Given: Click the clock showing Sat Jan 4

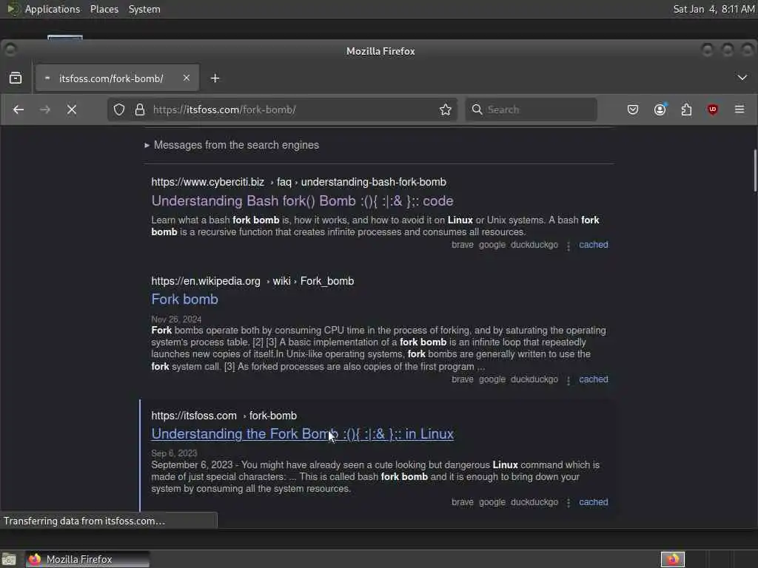Looking at the screenshot, I should (714, 9).
